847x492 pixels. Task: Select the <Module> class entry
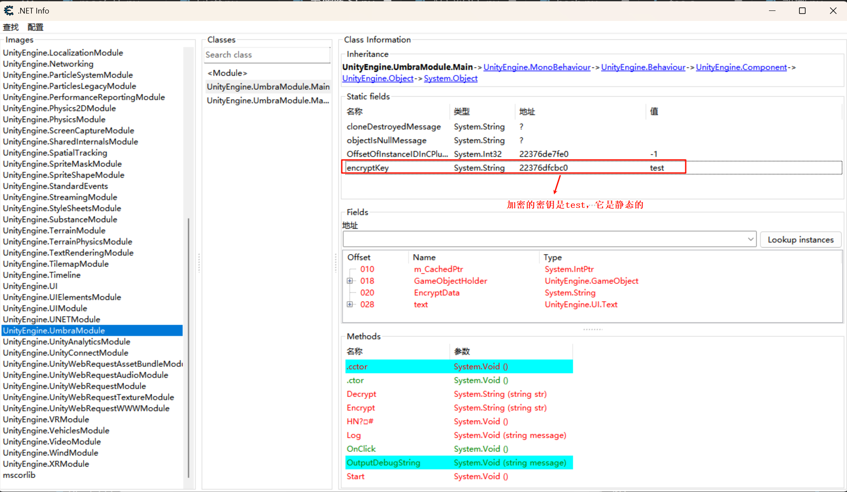[x=227, y=73]
